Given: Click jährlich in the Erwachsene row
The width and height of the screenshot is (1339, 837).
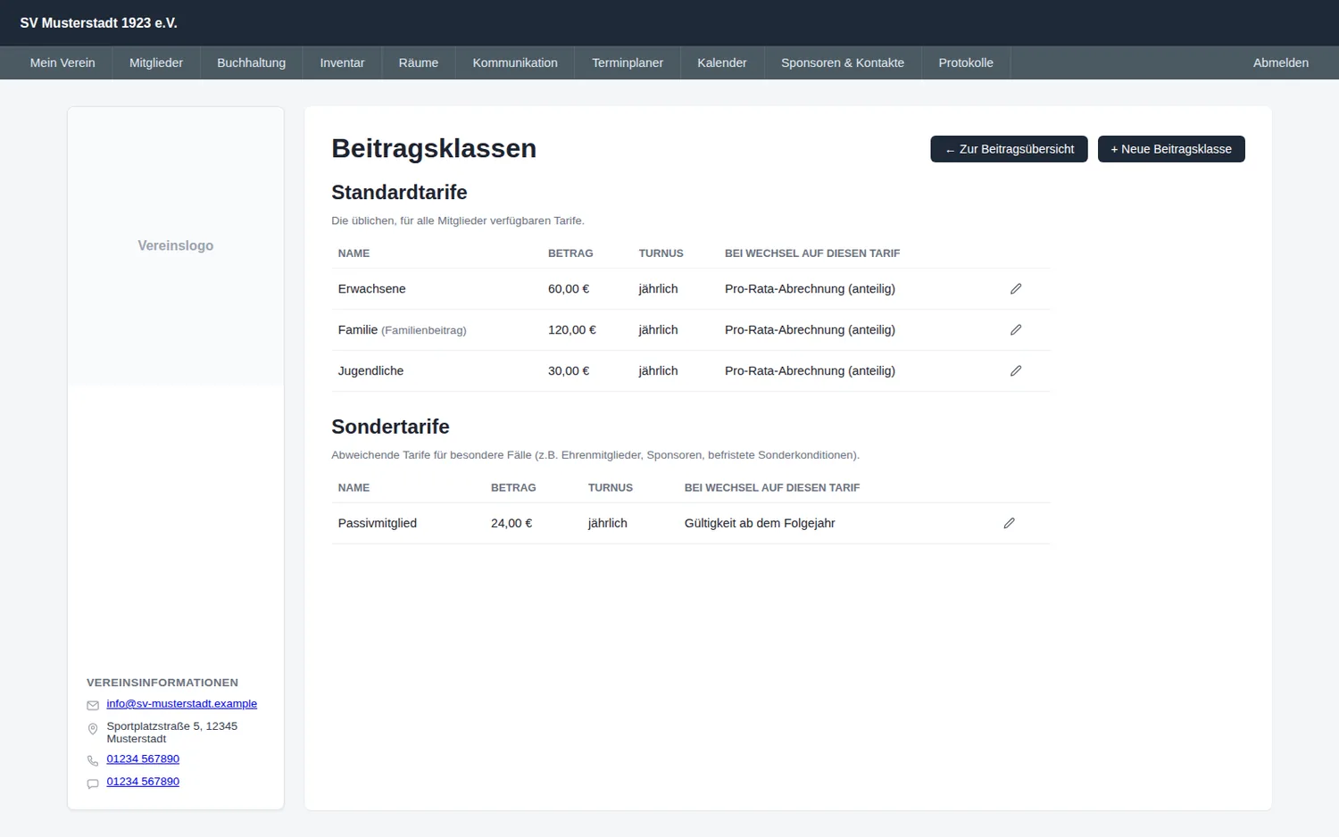Looking at the screenshot, I should pyautogui.click(x=658, y=289).
